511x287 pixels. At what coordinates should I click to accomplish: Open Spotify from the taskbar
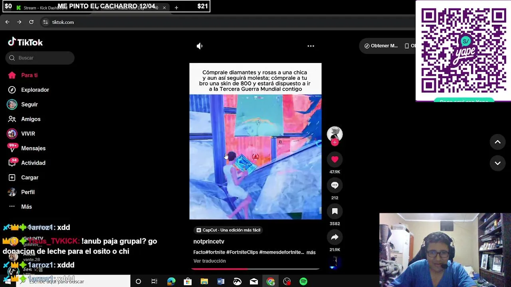coord(303,281)
